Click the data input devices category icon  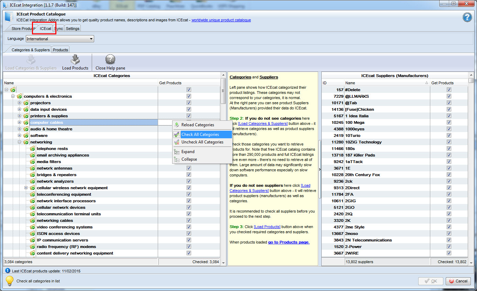pyautogui.click(x=26, y=109)
